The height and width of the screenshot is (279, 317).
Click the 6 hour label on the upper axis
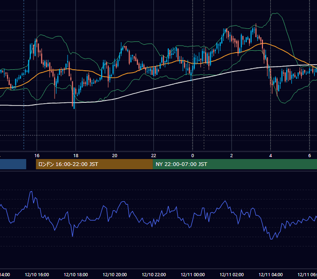(310, 156)
